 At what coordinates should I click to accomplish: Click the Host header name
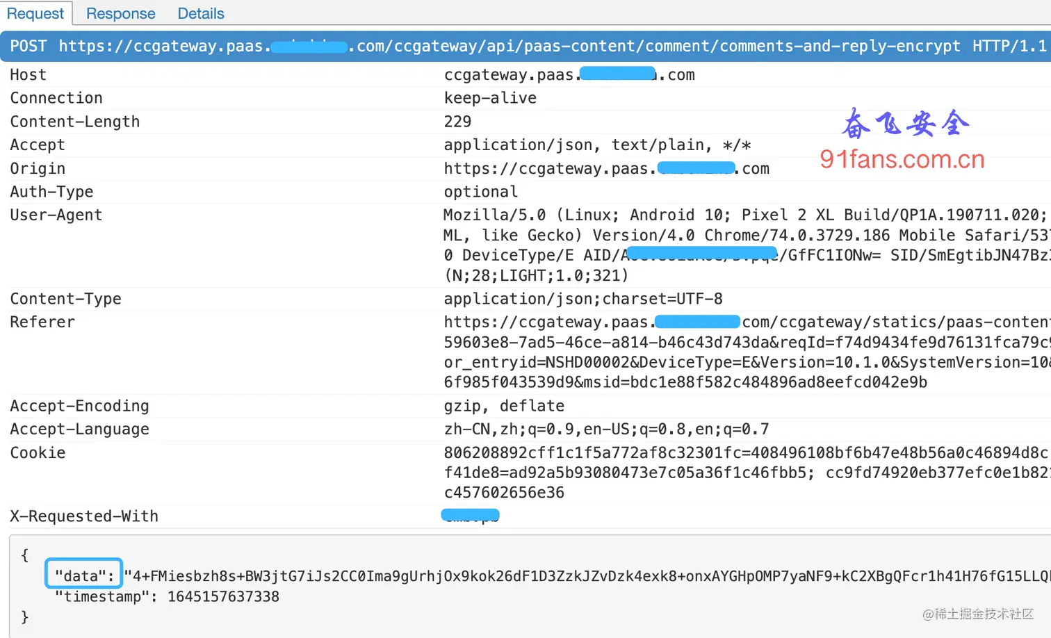(28, 74)
